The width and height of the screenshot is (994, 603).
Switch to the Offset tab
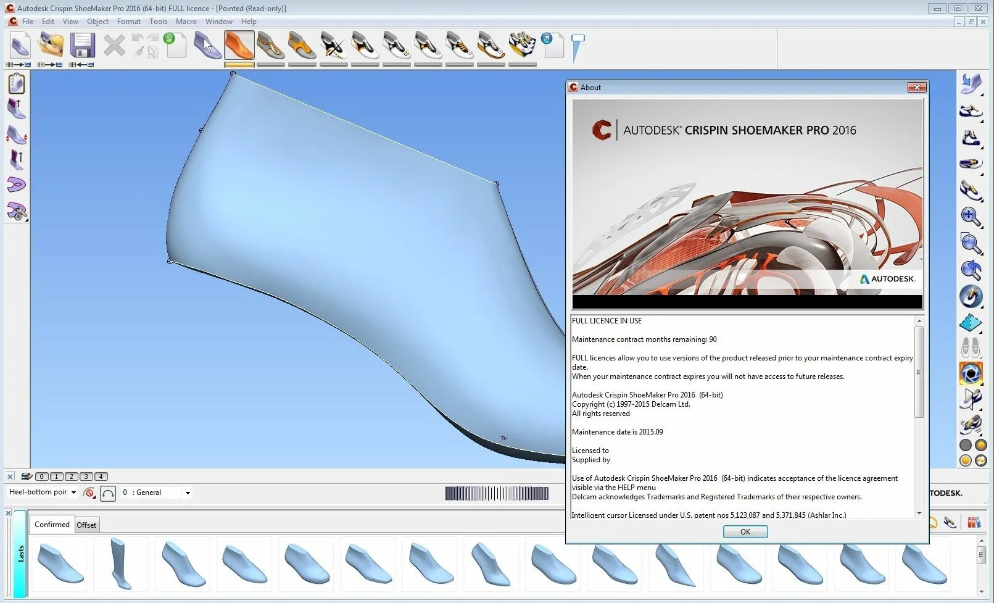(86, 525)
